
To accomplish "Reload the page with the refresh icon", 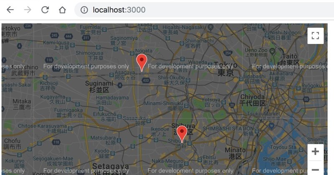I will 45,10.
